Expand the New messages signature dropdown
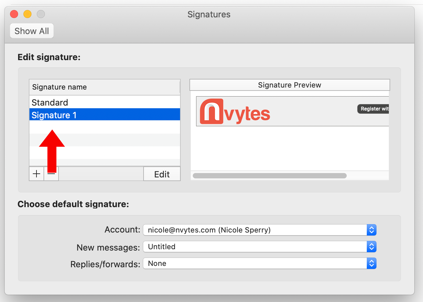 pyautogui.click(x=260, y=247)
